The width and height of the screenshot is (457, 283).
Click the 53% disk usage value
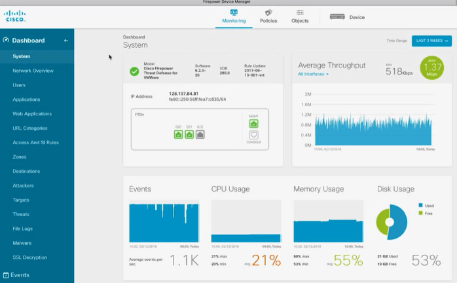pyautogui.click(x=426, y=260)
